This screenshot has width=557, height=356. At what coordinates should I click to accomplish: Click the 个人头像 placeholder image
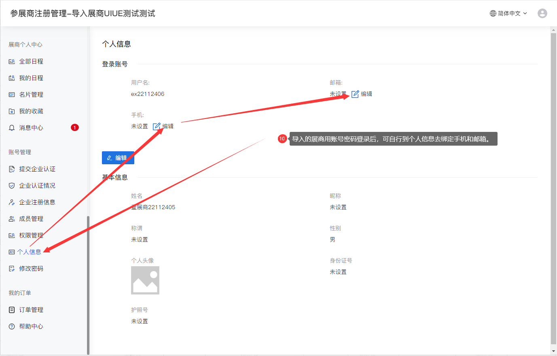tap(145, 280)
